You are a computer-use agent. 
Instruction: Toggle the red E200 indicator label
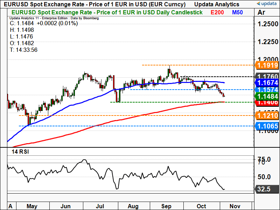pyautogui.click(x=218, y=12)
